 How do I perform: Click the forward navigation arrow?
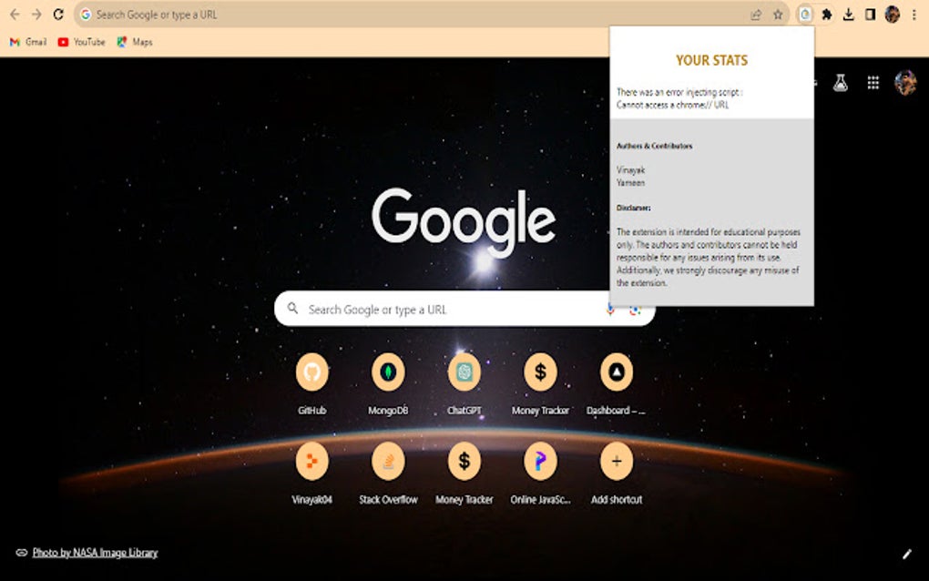click(x=36, y=15)
